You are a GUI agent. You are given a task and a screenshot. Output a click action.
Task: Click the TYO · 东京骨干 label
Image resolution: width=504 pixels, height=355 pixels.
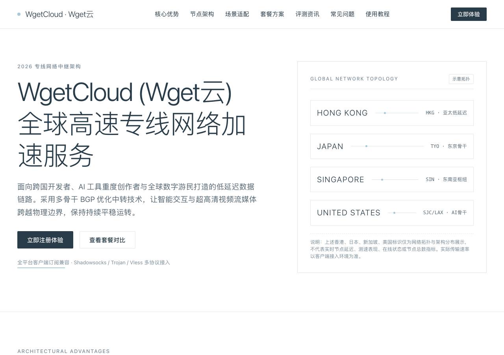point(448,146)
